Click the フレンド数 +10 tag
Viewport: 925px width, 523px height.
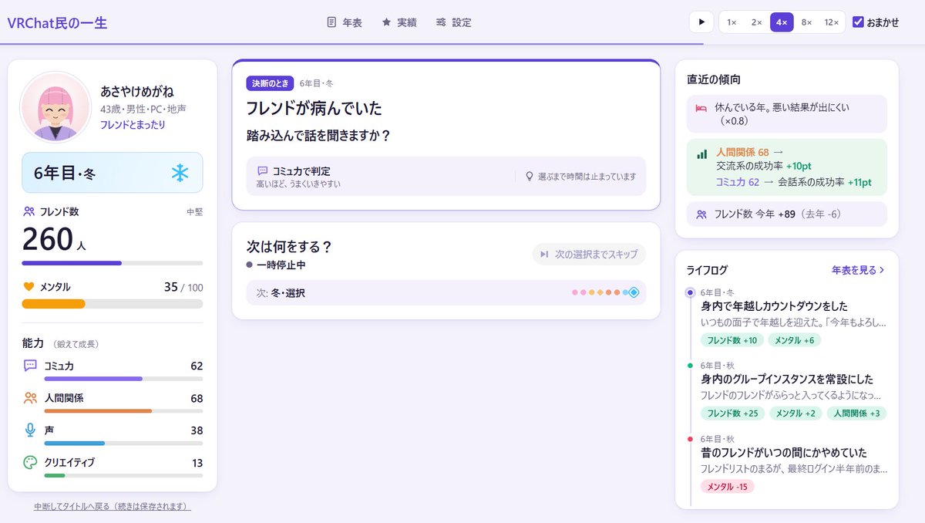click(x=732, y=340)
